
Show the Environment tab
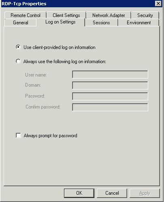pos(139,23)
